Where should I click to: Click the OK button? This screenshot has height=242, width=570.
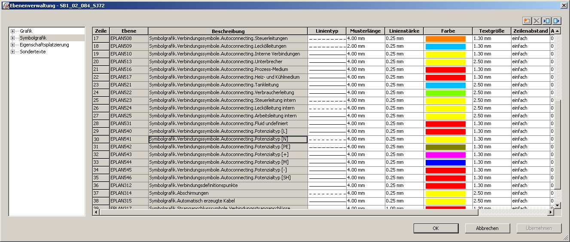[436, 228]
